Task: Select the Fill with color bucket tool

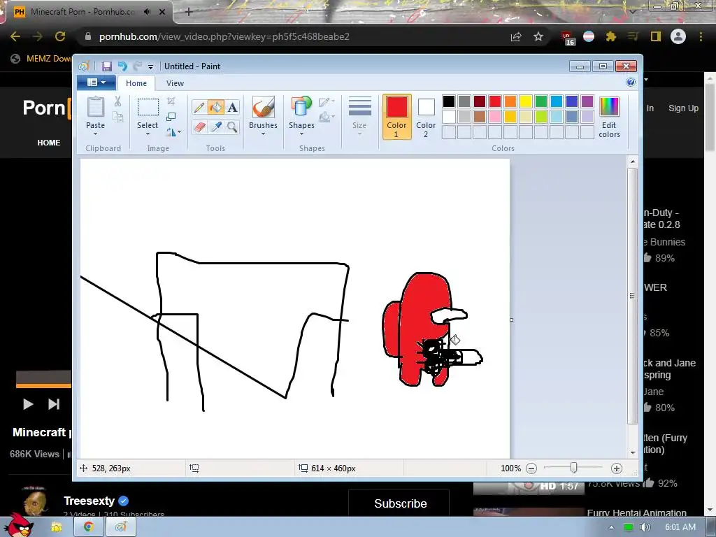Action: 215,107
